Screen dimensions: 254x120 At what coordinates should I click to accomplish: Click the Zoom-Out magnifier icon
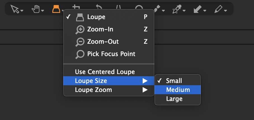pyautogui.click(x=80, y=42)
